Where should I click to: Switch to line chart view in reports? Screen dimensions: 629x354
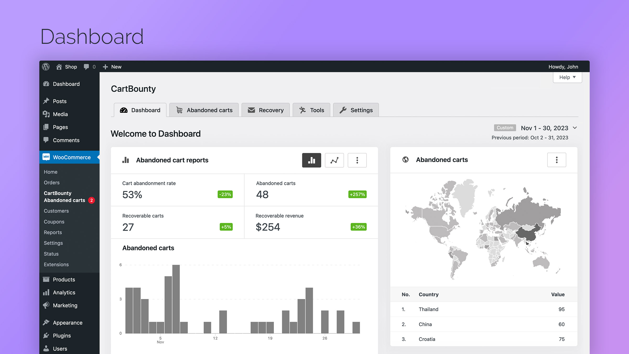334,160
